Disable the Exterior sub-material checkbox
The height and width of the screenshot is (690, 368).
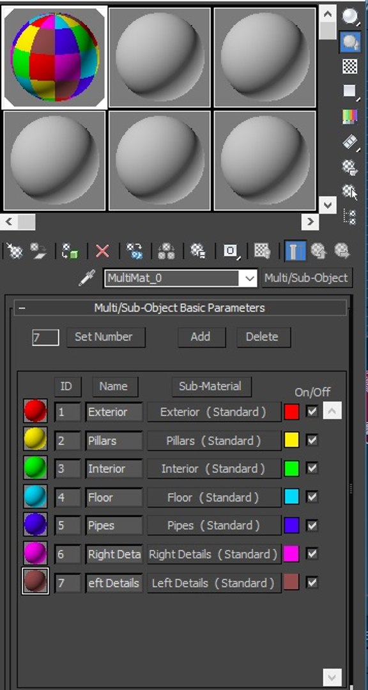312,412
